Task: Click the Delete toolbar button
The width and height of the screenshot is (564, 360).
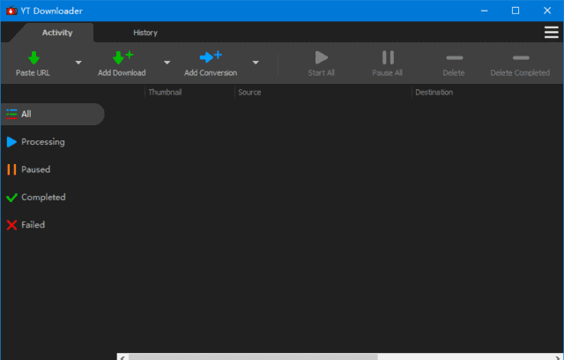Action: click(x=454, y=64)
